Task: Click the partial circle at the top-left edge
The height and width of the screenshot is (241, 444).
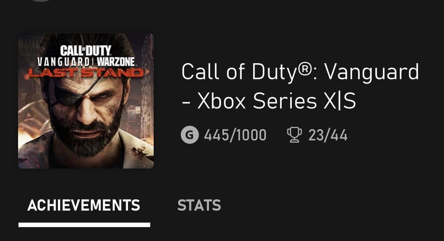Action: 41,1
